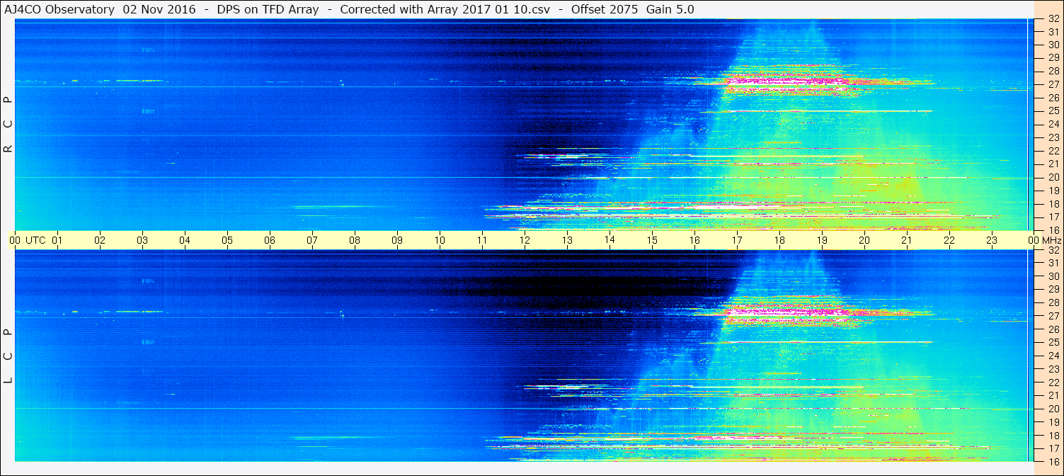Screen dimensions: 1064x476
Task: Click the 'AJ4CO Observatory' title text
Action: [x=60, y=9]
